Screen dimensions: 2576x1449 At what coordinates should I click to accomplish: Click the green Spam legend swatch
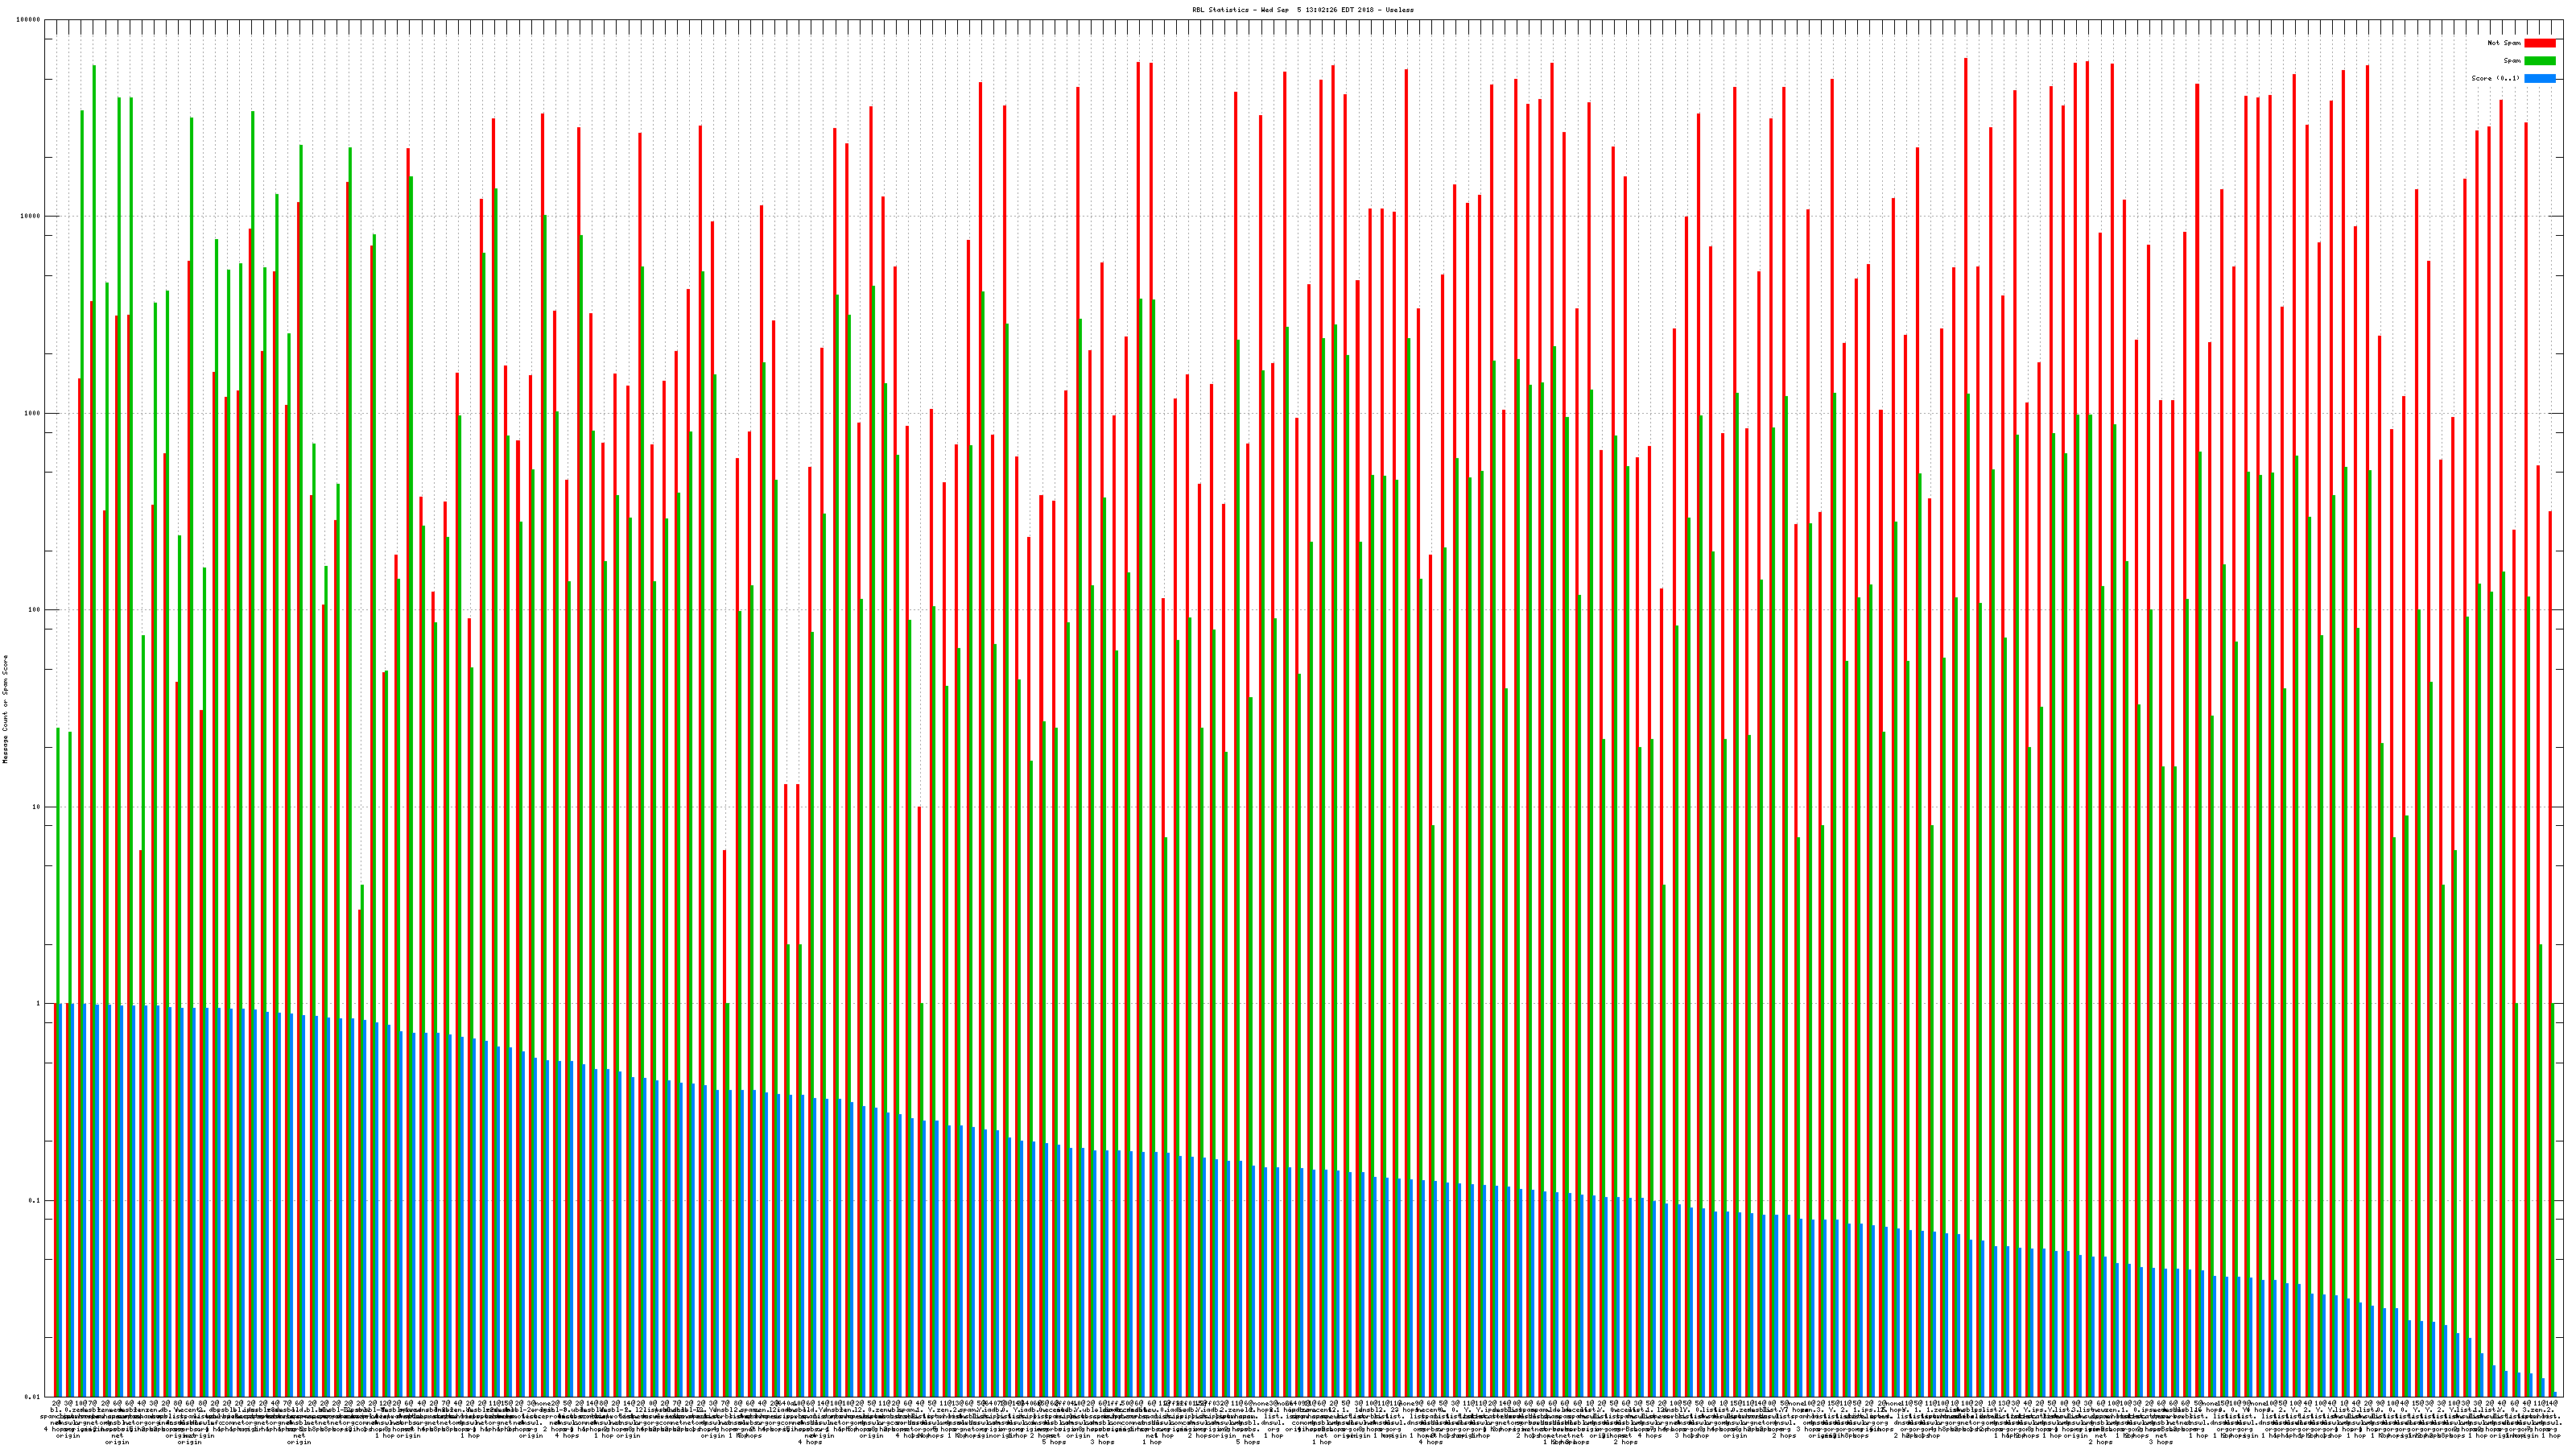2539,61
